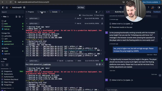Collapse the second python main run entry

27,24
